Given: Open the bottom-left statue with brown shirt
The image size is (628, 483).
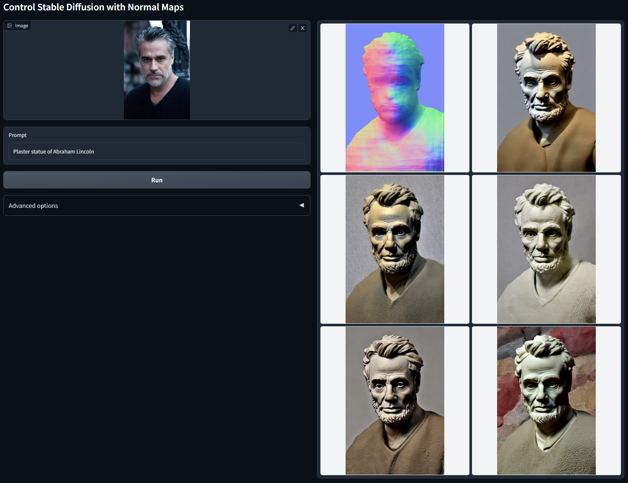Looking at the screenshot, I should tap(395, 401).
